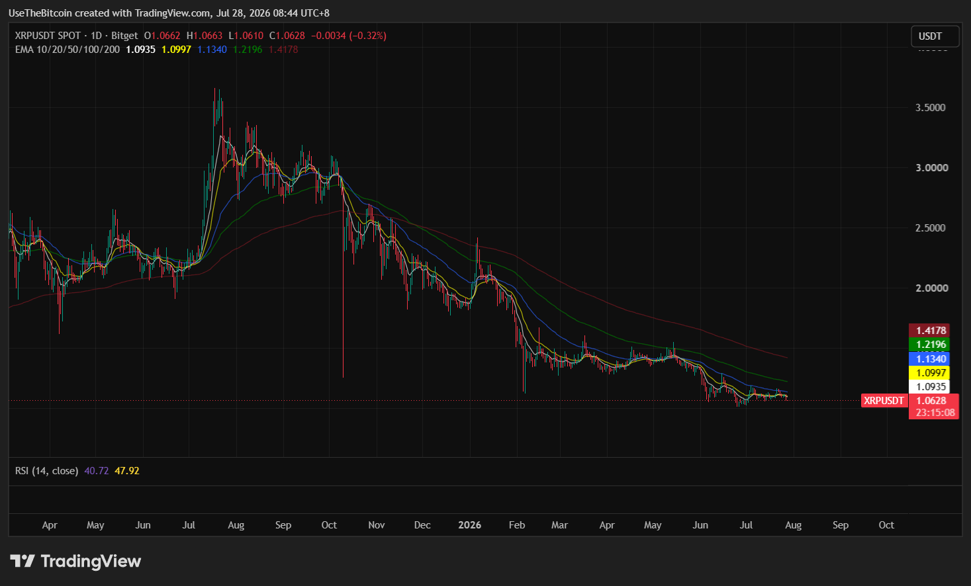Click the yellow EMA 20 value 1.0997 in legend

[x=176, y=50]
